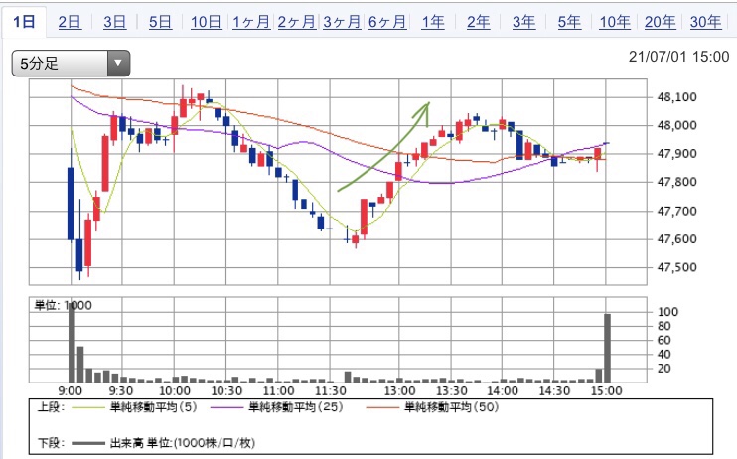Open the 10日 period chart
Screen dimensions: 737x459
tap(206, 22)
